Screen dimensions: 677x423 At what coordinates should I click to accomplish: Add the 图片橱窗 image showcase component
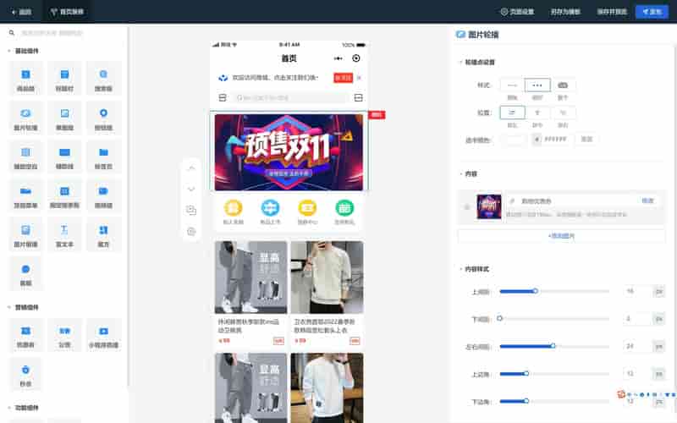click(25, 235)
